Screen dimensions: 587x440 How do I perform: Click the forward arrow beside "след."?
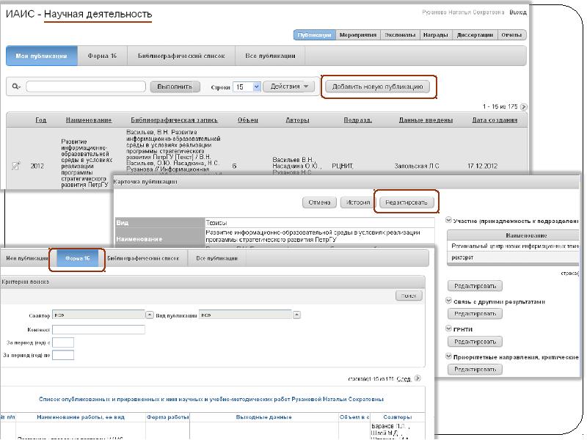tap(417, 379)
